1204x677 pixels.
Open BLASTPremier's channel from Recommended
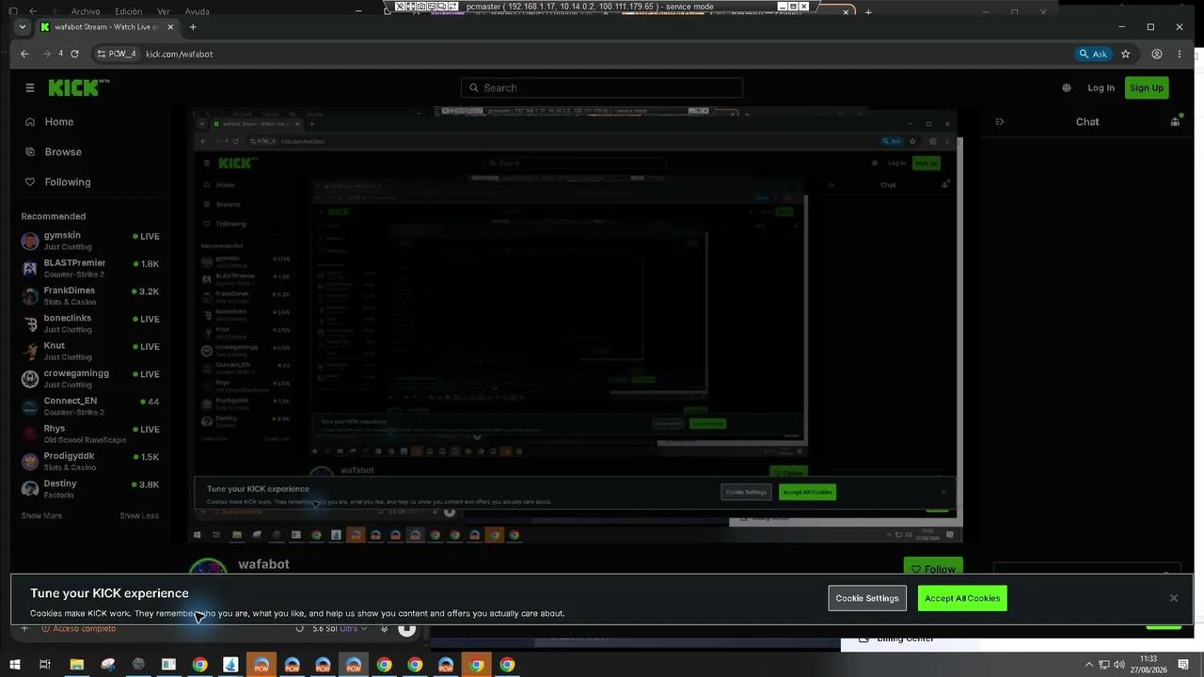[x=91, y=268]
